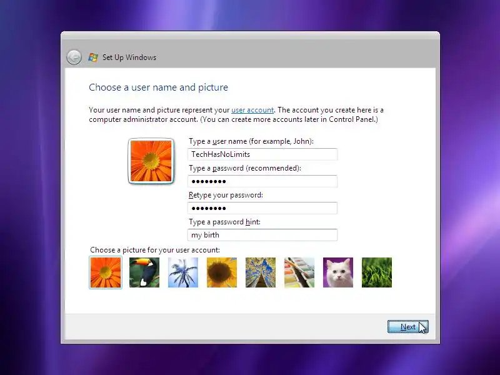Click the back arrow button
500x375 pixels.
[74, 57]
